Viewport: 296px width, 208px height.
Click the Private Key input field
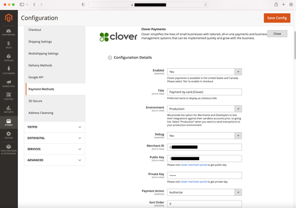click(204, 176)
